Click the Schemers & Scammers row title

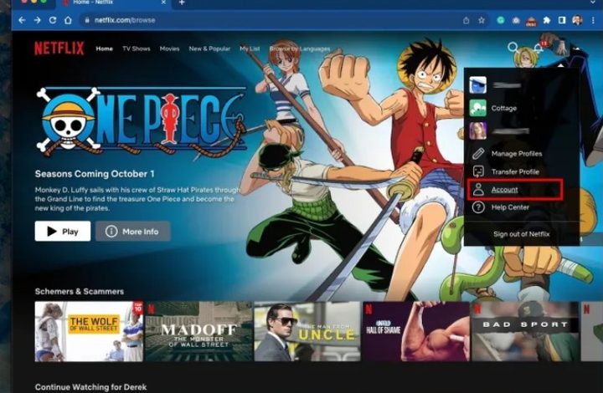80,291
